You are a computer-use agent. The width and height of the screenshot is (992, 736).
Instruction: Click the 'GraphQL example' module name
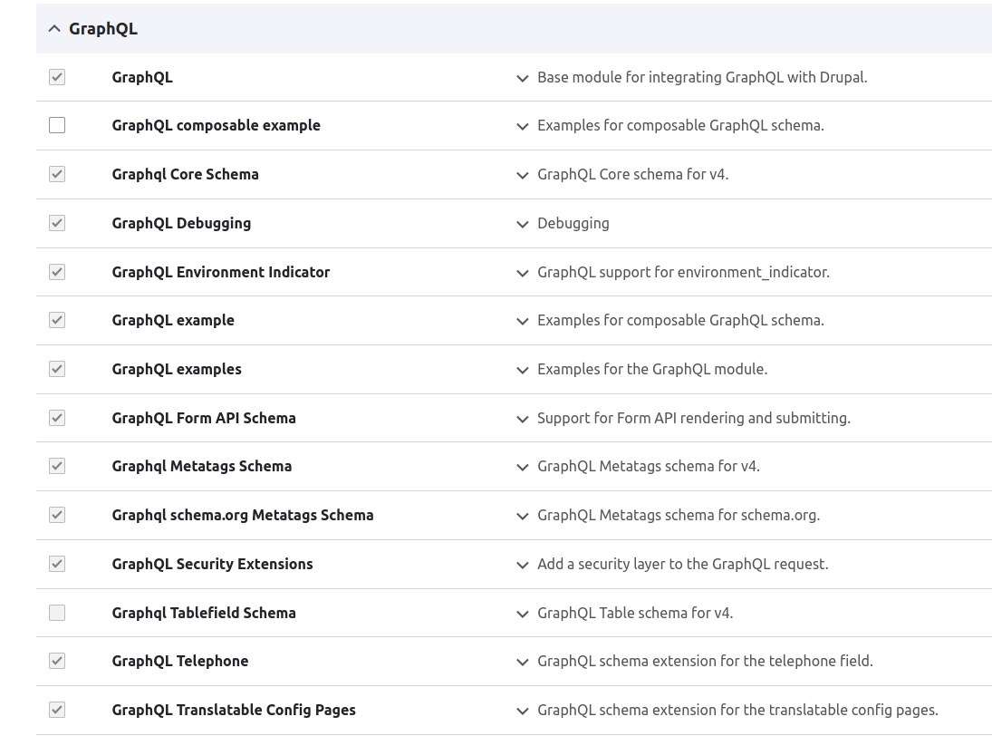coord(173,320)
